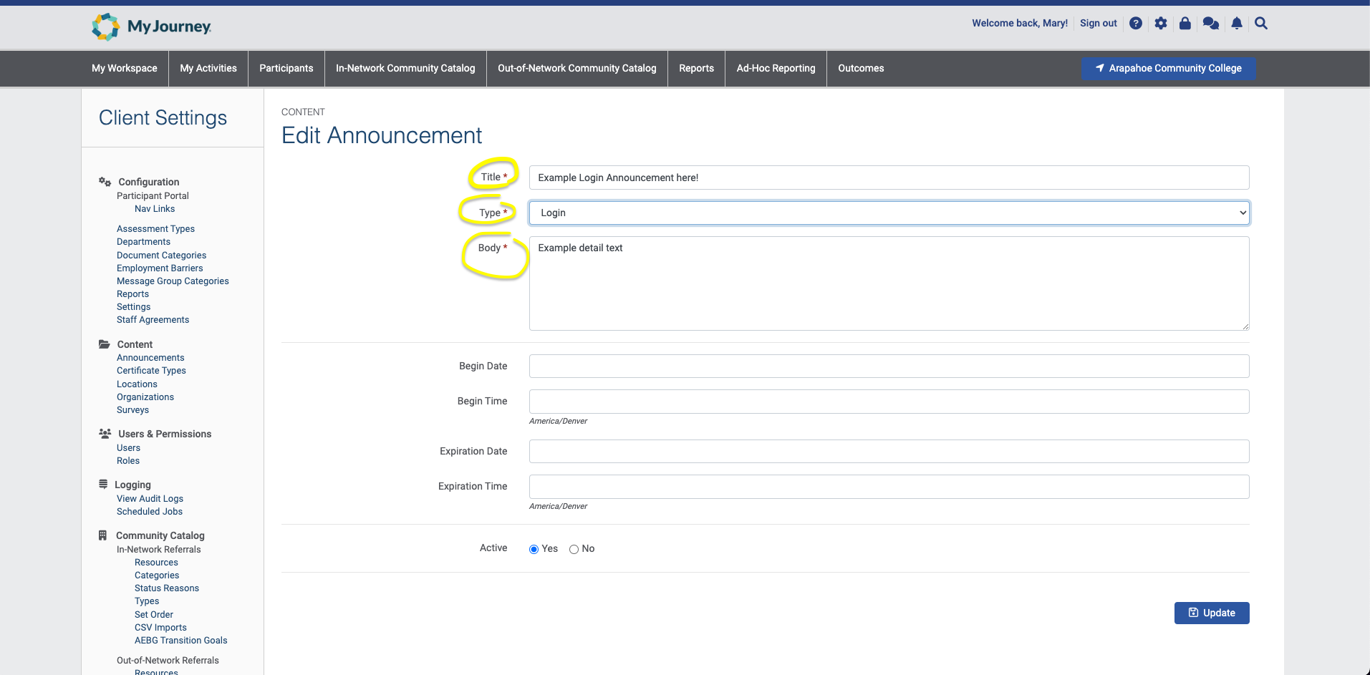The height and width of the screenshot is (675, 1370).
Task: Click the Sign out link
Action: pos(1098,24)
